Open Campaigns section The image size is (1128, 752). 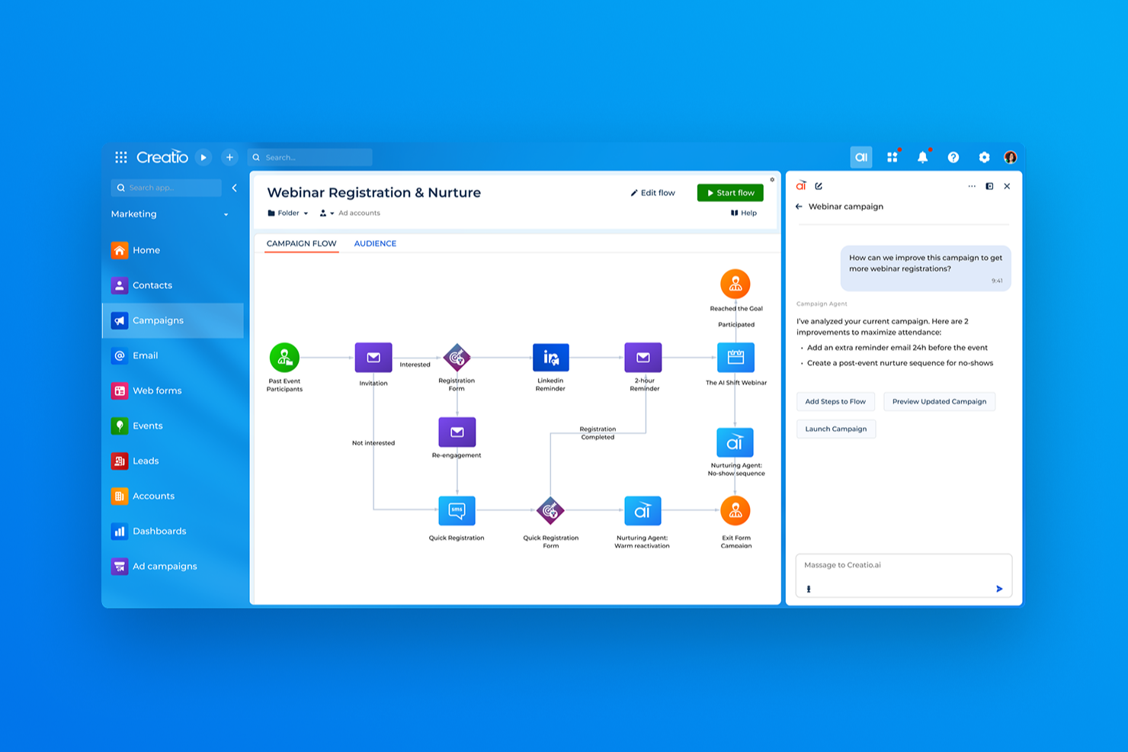click(x=173, y=320)
